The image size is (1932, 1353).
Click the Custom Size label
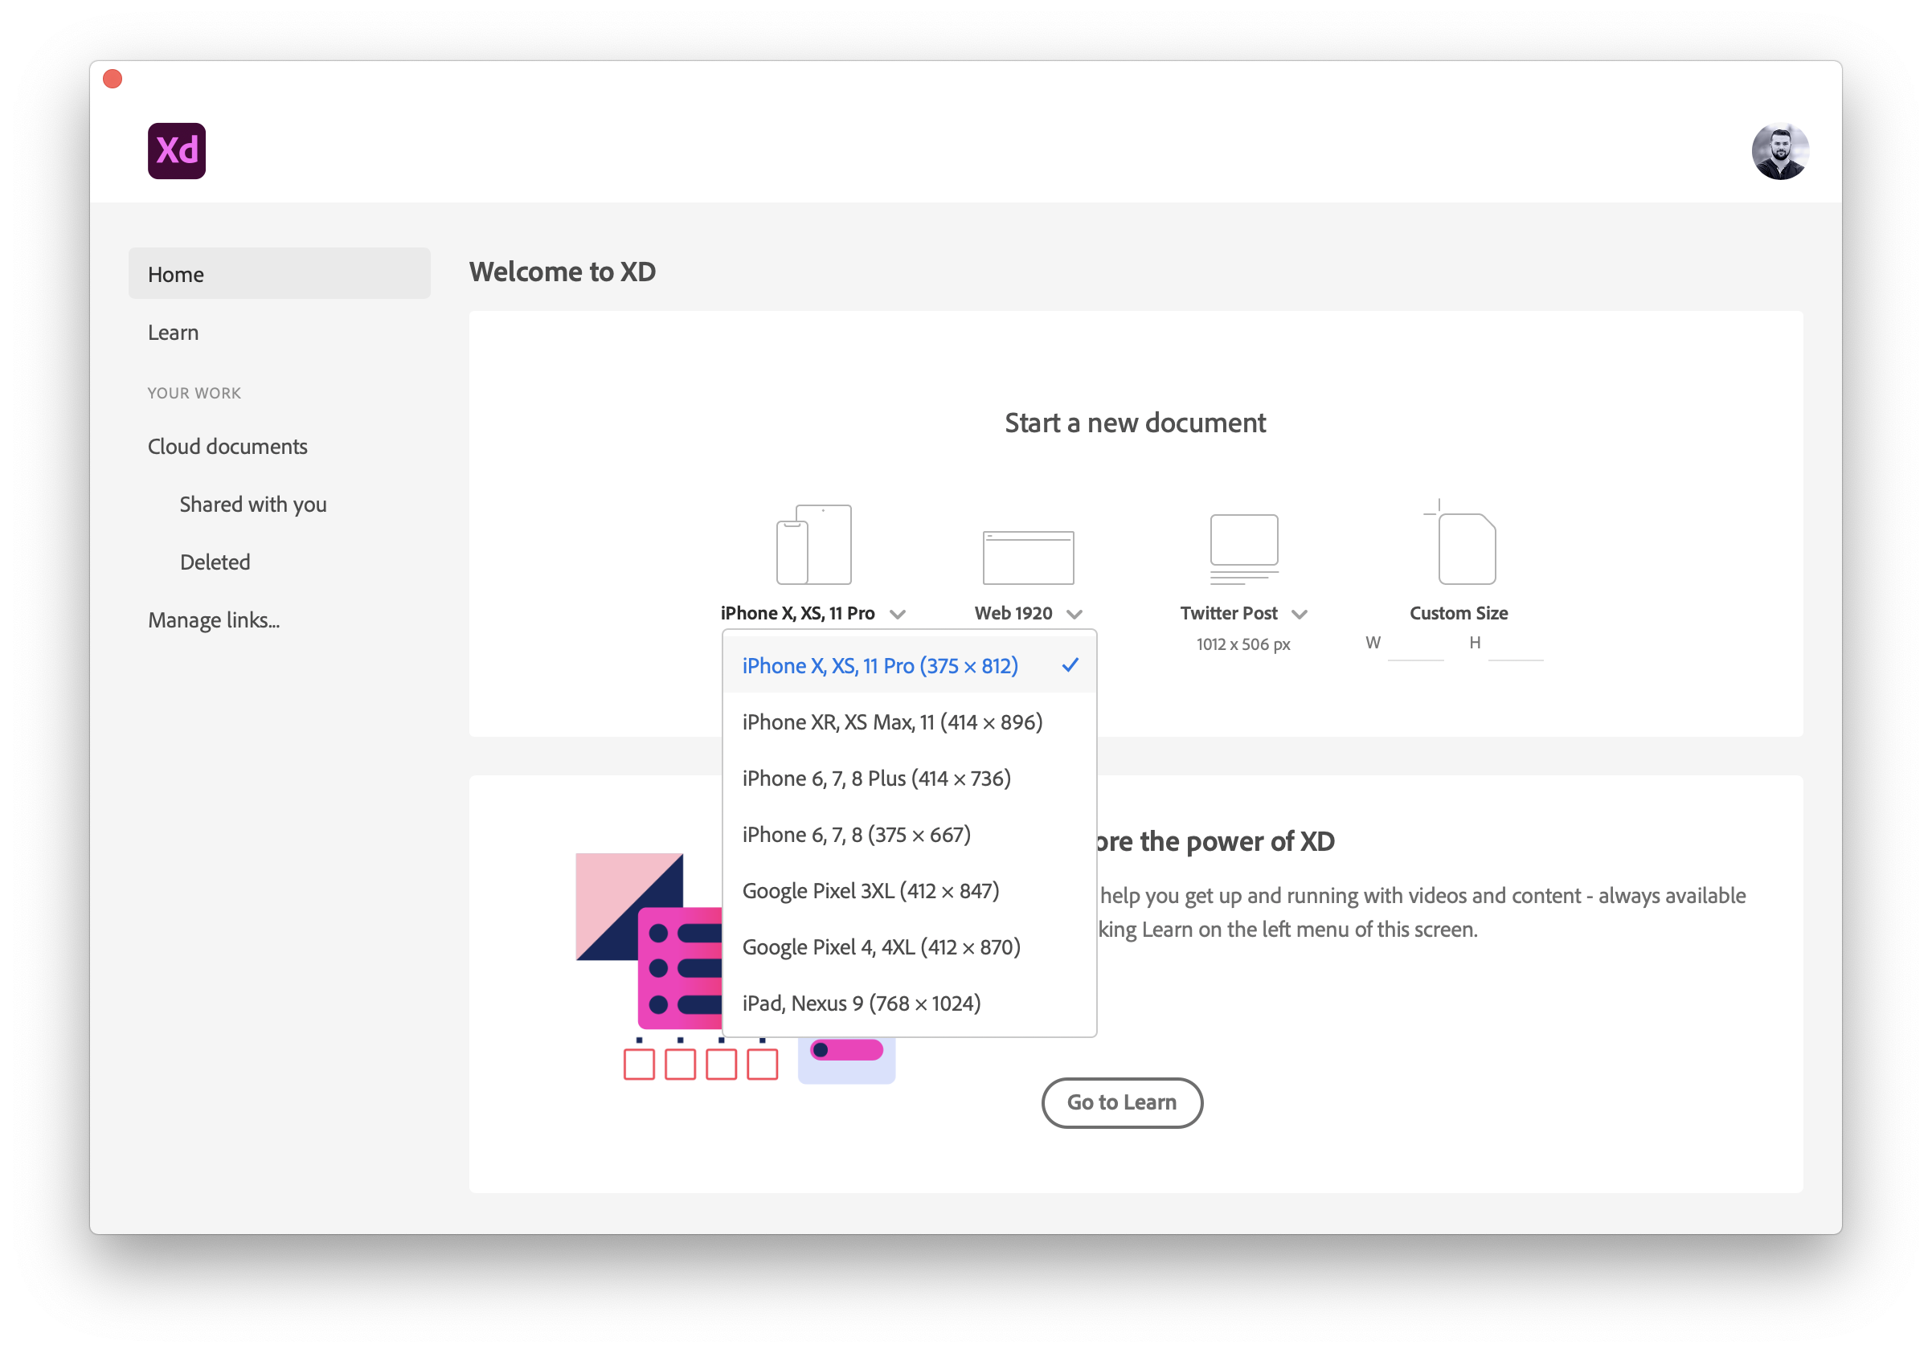pyautogui.click(x=1459, y=613)
